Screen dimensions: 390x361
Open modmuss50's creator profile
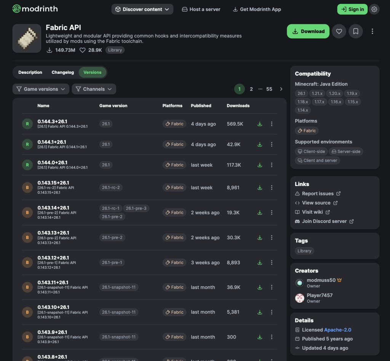pyautogui.click(x=318, y=283)
